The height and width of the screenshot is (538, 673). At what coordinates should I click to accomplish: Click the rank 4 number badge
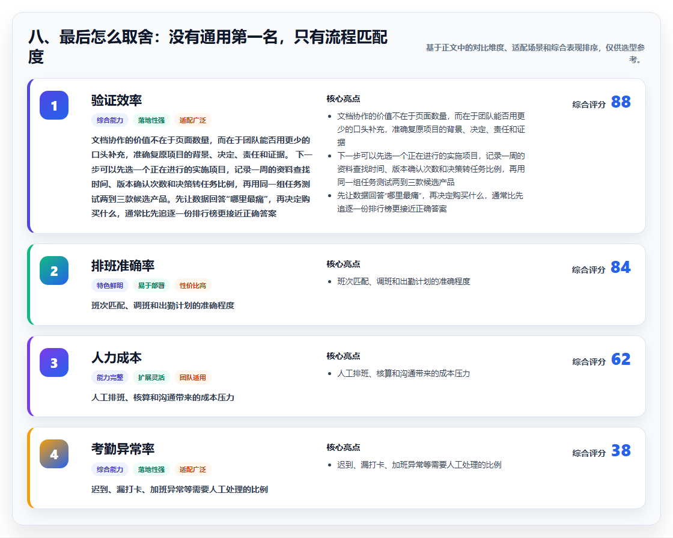coord(54,454)
